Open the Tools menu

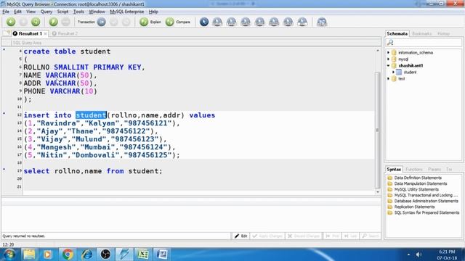point(78,12)
